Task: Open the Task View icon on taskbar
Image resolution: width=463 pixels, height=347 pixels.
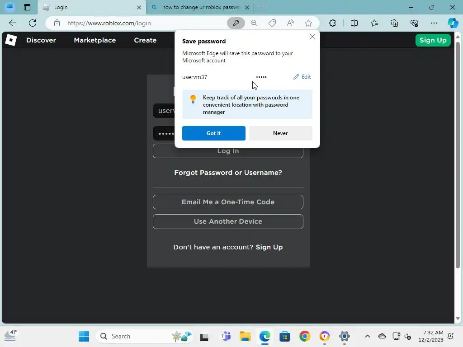Action: pyautogui.click(x=204, y=337)
